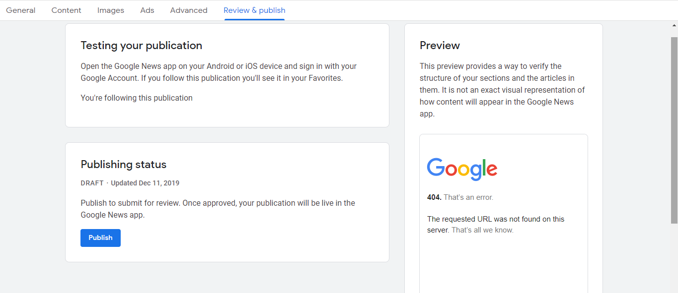Click the Publish to submit for review text
Image resolution: width=678 pixels, height=293 pixels.
coord(218,209)
